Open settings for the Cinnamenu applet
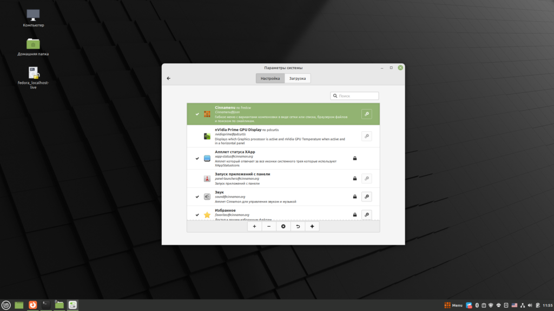This screenshot has width=554, height=311. [x=366, y=114]
